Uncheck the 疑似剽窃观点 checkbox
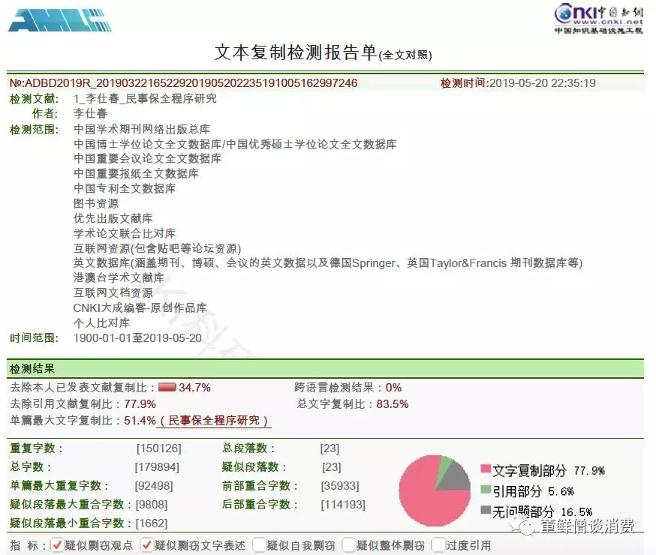This screenshot has width=656, height=555. tap(57, 545)
